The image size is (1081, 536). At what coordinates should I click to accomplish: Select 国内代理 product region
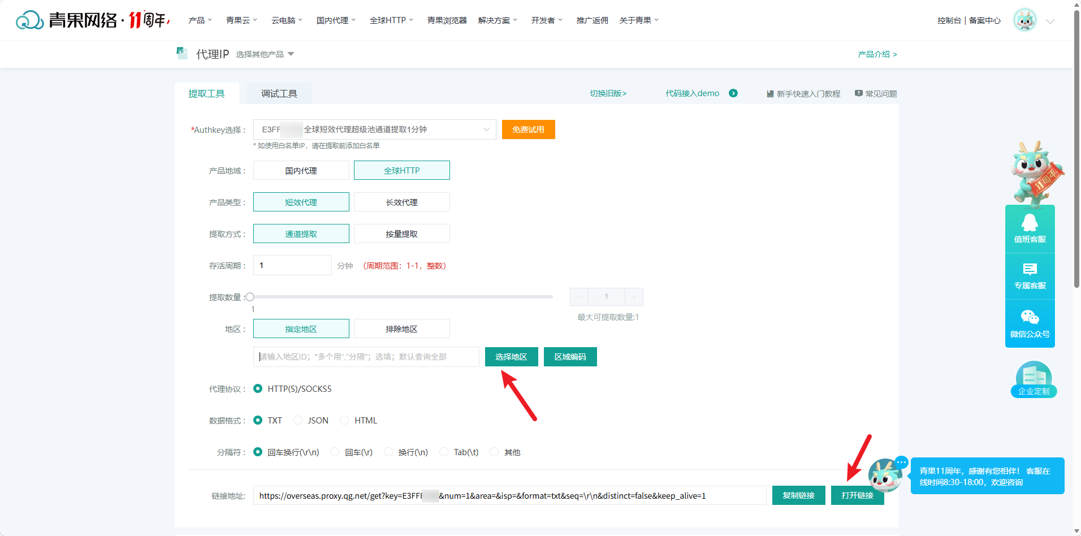[301, 170]
